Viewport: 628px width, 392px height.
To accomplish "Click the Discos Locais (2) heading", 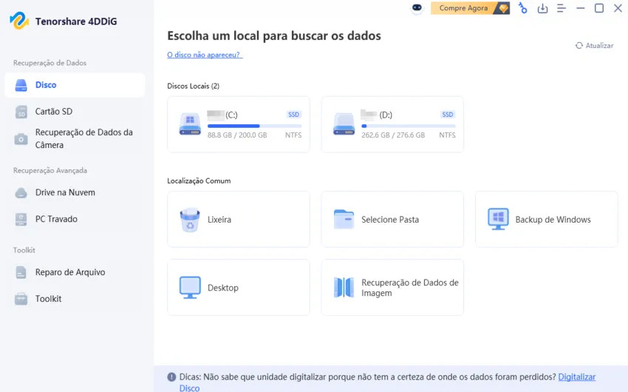I will (193, 87).
